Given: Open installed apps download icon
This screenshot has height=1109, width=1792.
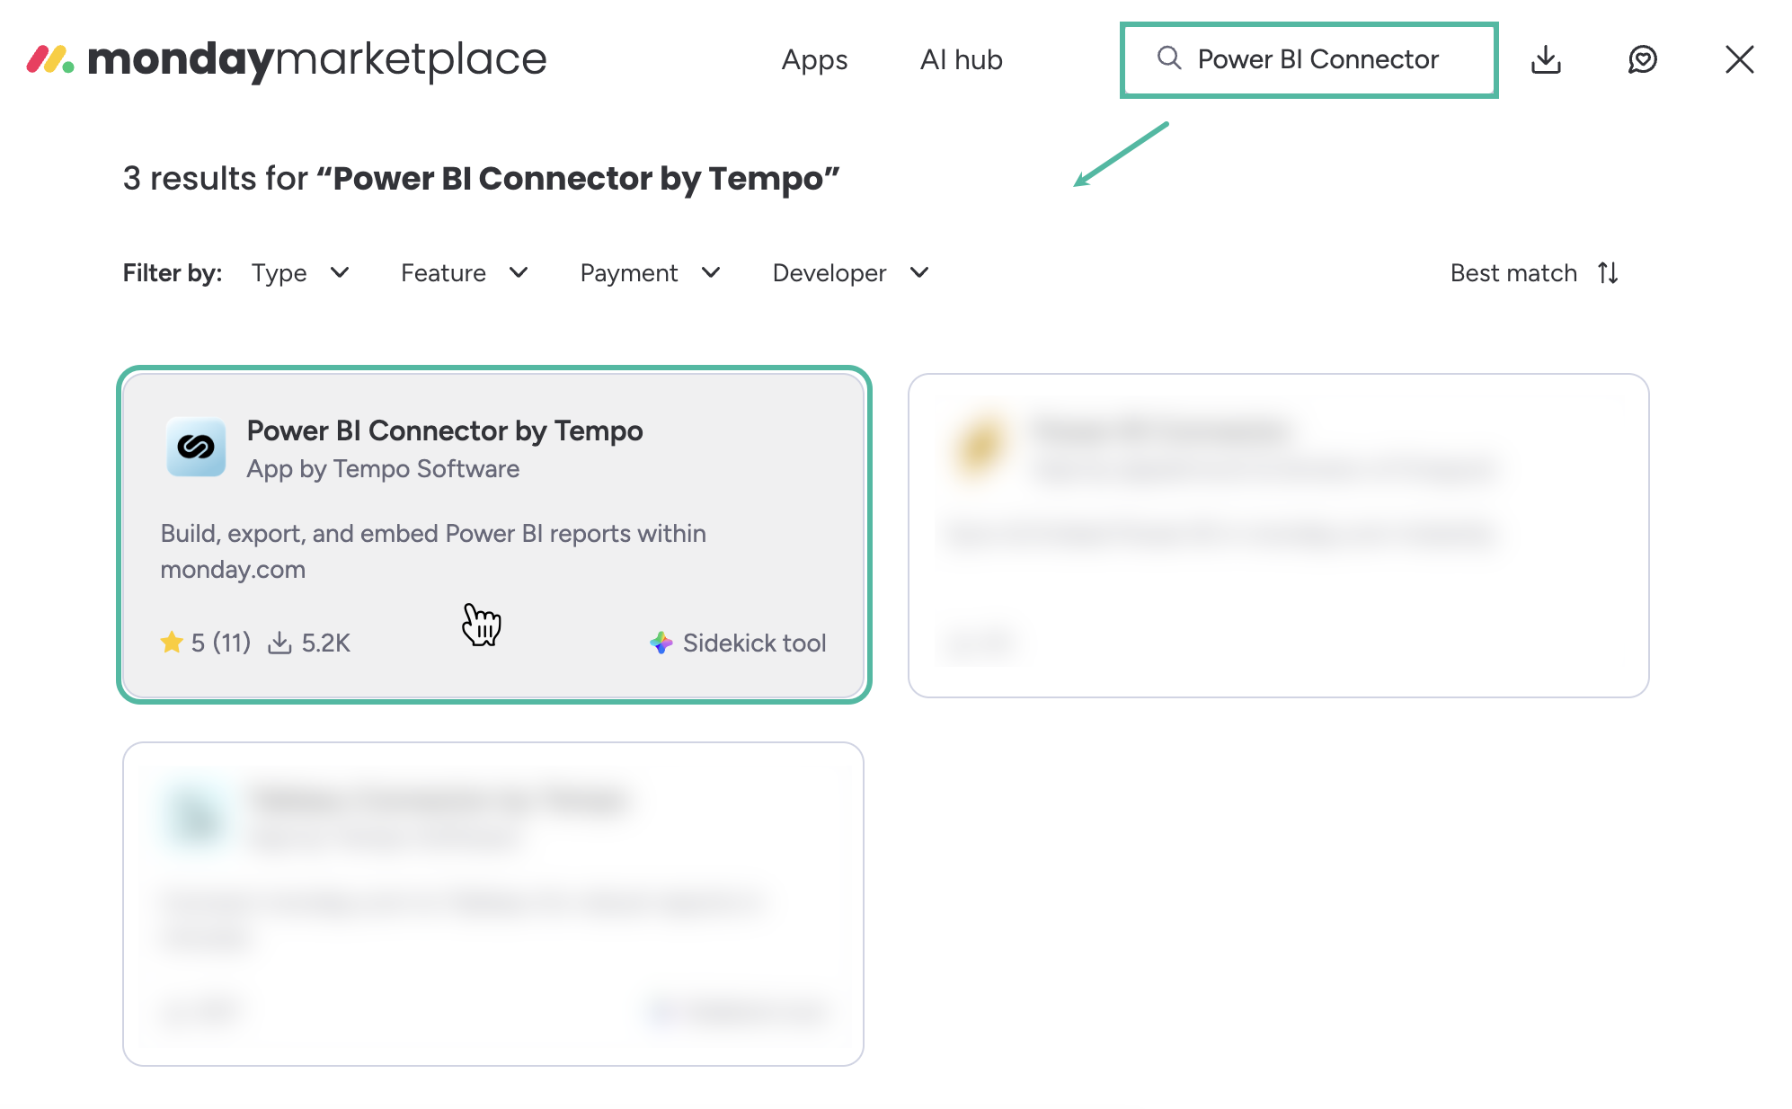Looking at the screenshot, I should (1546, 59).
